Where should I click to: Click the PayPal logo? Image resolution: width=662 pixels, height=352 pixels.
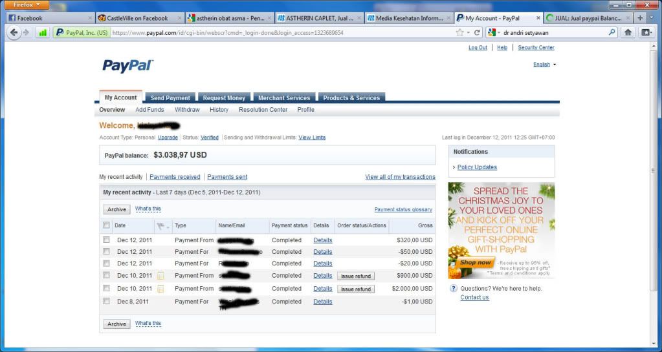point(127,66)
